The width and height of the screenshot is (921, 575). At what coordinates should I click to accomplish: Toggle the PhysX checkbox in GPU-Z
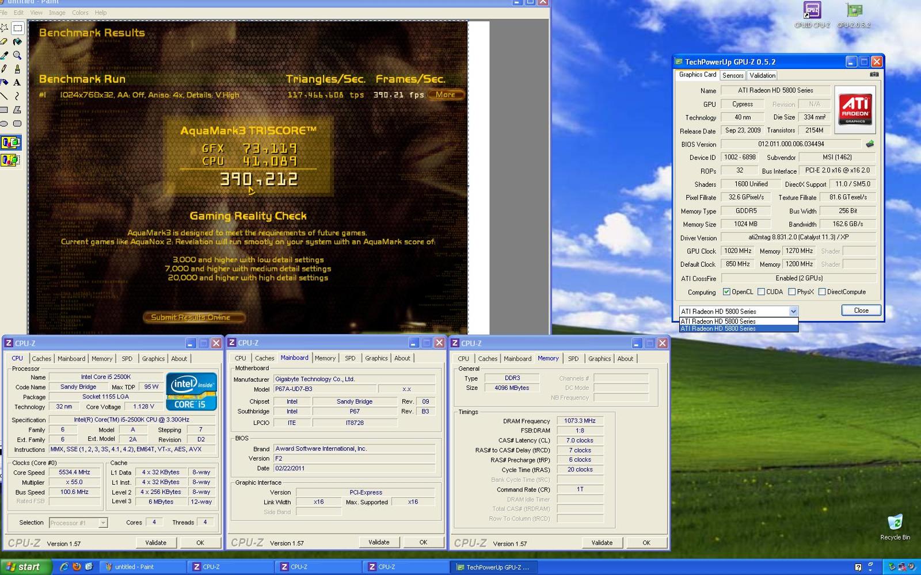click(x=792, y=292)
